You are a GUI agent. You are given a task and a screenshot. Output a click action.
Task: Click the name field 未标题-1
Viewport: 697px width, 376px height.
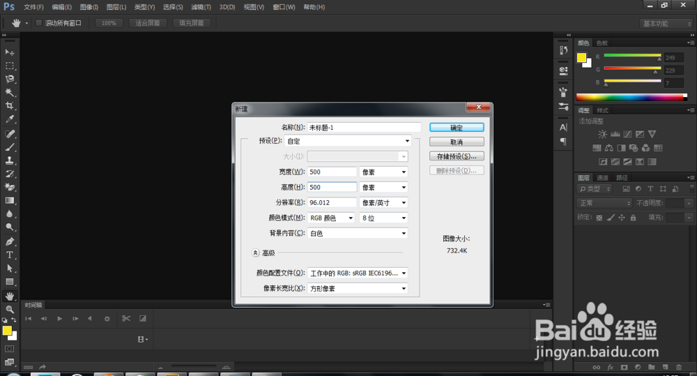point(364,127)
